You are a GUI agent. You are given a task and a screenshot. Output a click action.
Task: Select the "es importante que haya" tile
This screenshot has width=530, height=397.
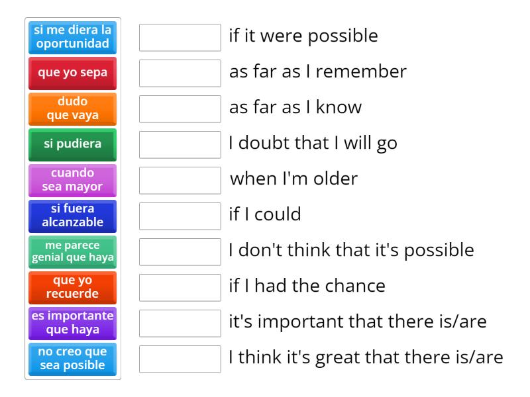click(x=72, y=323)
